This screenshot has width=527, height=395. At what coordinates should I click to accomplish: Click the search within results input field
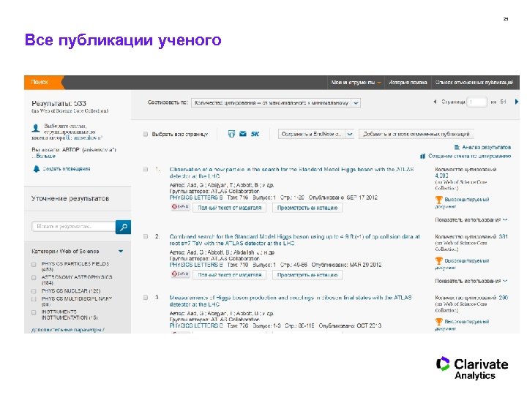tap(74, 227)
